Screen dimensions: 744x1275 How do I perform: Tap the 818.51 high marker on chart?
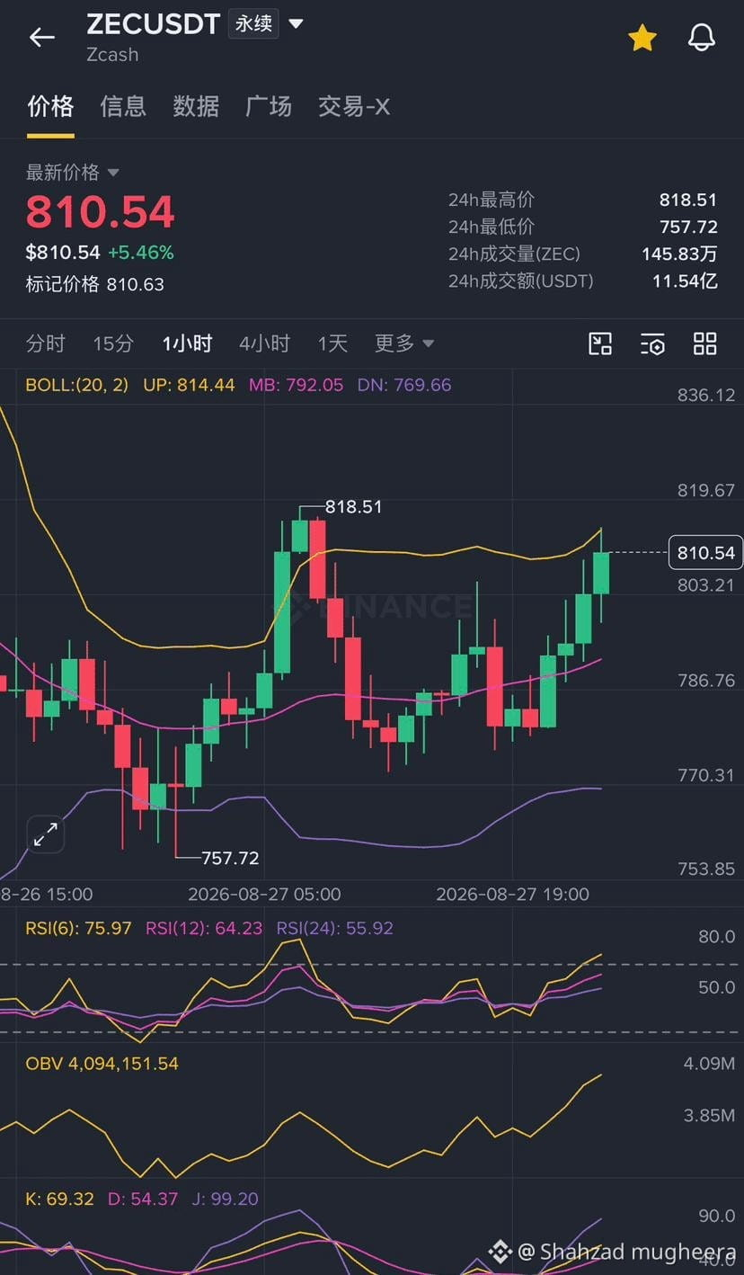353,507
